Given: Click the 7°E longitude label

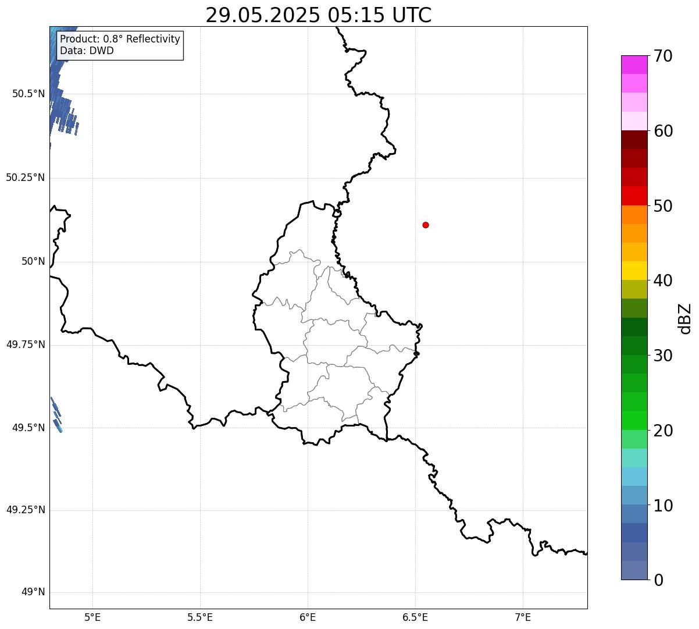Looking at the screenshot, I should tap(523, 617).
